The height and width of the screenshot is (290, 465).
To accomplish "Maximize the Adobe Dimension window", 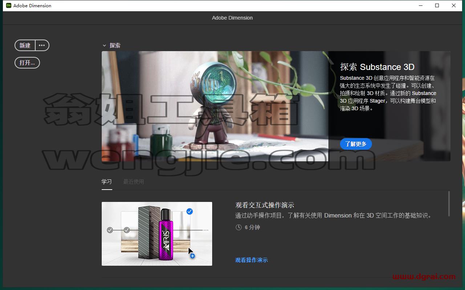I will (437, 5).
